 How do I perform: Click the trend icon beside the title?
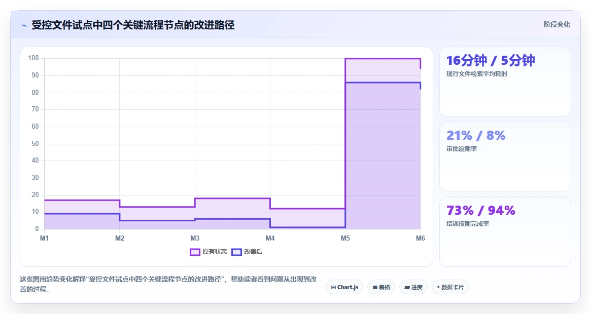tap(24, 26)
